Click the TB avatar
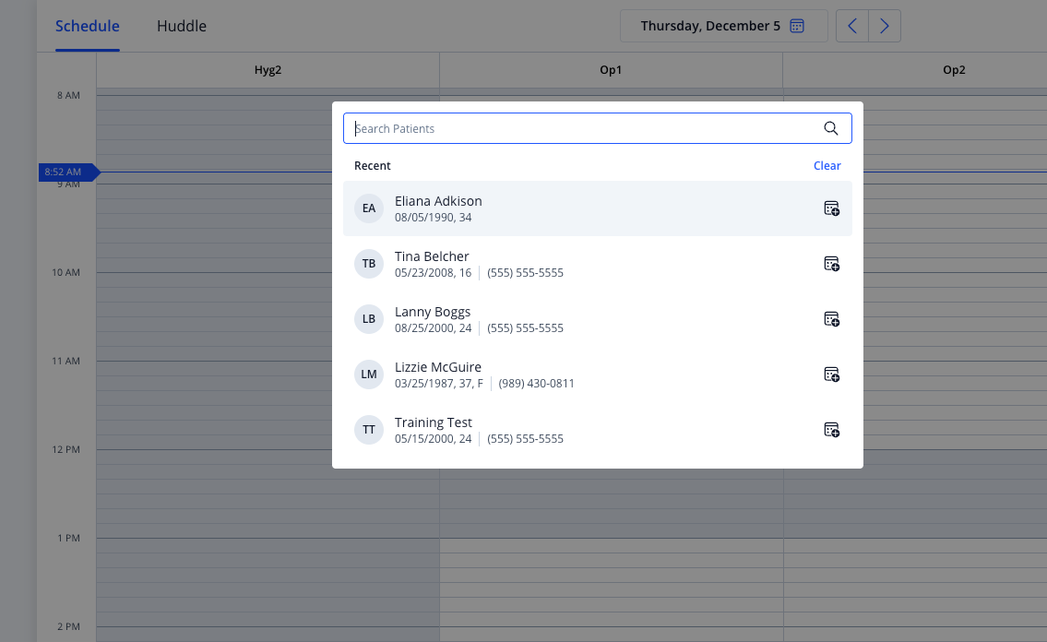The width and height of the screenshot is (1047, 642). coord(369,264)
